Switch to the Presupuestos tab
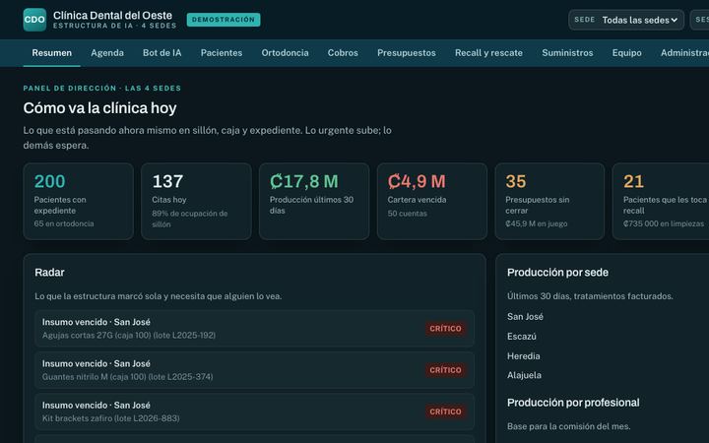The height and width of the screenshot is (443, 709). [x=407, y=53]
